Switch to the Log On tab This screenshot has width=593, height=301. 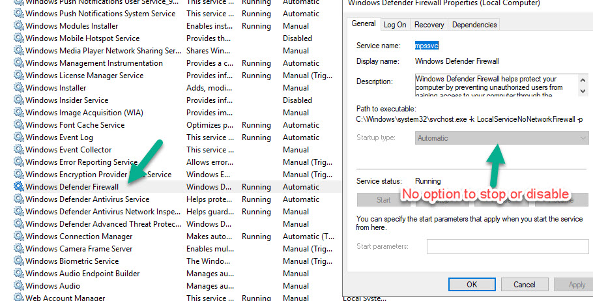click(x=395, y=25)
